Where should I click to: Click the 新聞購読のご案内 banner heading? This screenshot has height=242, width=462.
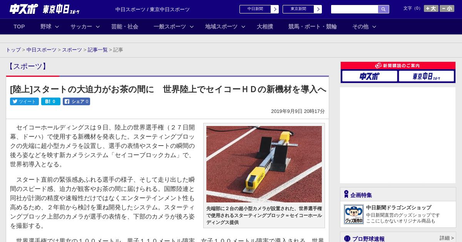(398, 66)
